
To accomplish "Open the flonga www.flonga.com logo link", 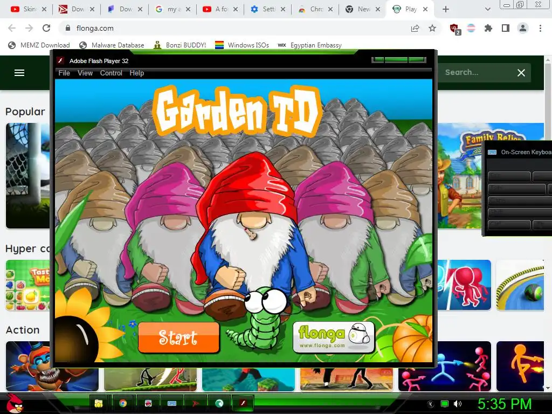I will point(333,337).
